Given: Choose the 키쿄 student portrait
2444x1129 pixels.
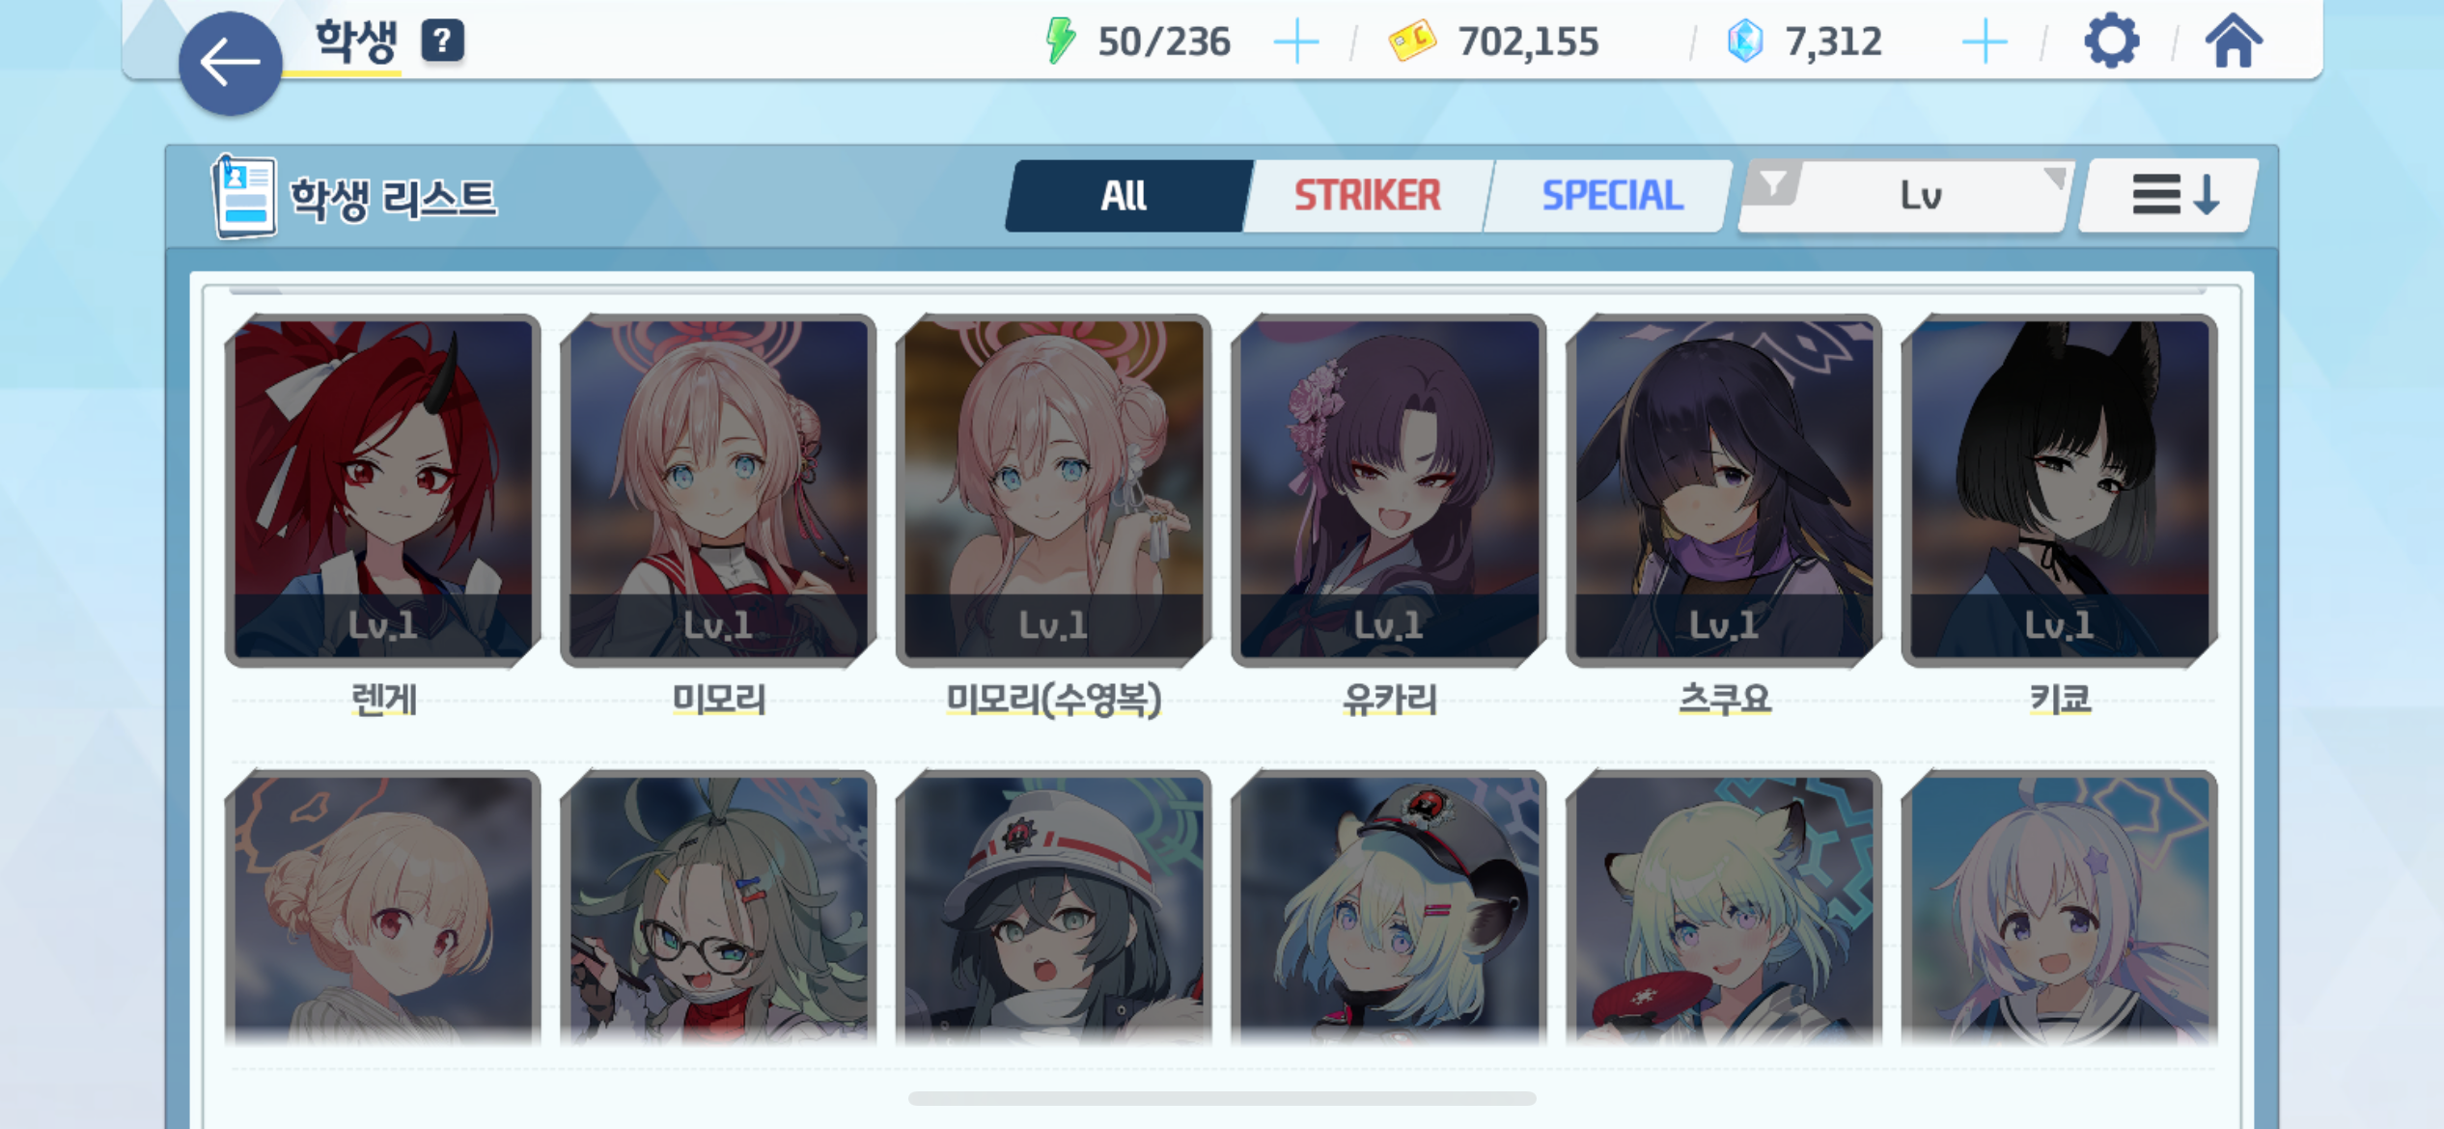Looking at the screenshot, I should (x=2059, y=490).
